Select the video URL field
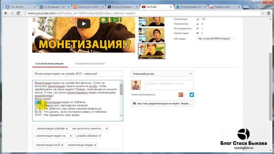274x154 pixels. pyautogui.click(x=215, y=38)
